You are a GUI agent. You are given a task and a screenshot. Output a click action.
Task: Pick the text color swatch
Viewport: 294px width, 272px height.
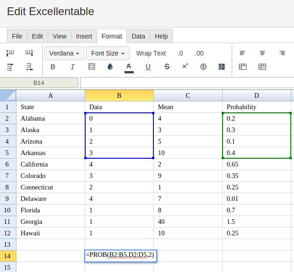[129, 67]
